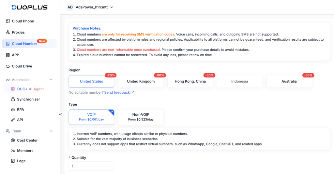Open Cloud Phone via its phone icon
The height and width of the screenshot is (174, 334).
coord(8,21)
